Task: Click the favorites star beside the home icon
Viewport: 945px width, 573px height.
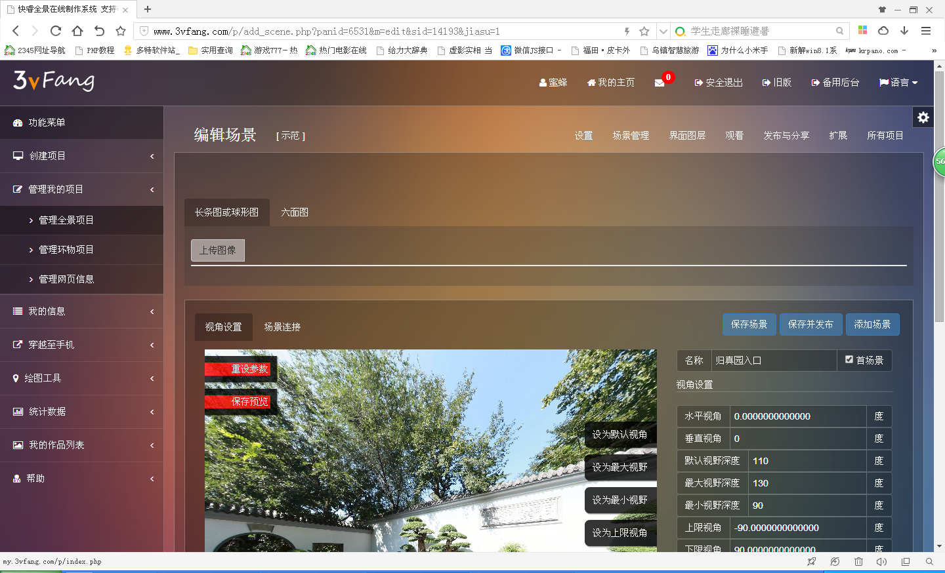Action: [x=121, y=31]
